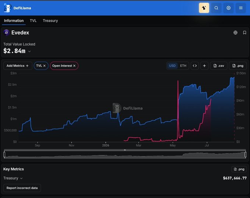Click the $637,666.77 treasury value
The width and height of the screenshot is (250, 198).
235,178
